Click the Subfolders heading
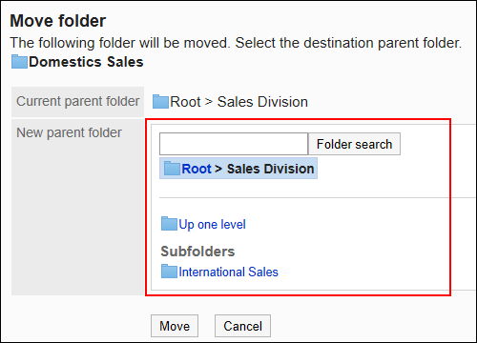The image size is (477, 343). click(197, 252)
